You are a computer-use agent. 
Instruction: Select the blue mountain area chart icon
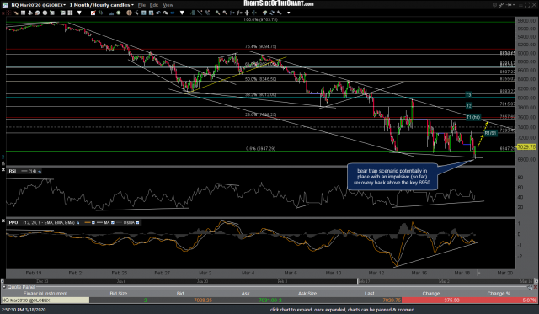(111, 13)
